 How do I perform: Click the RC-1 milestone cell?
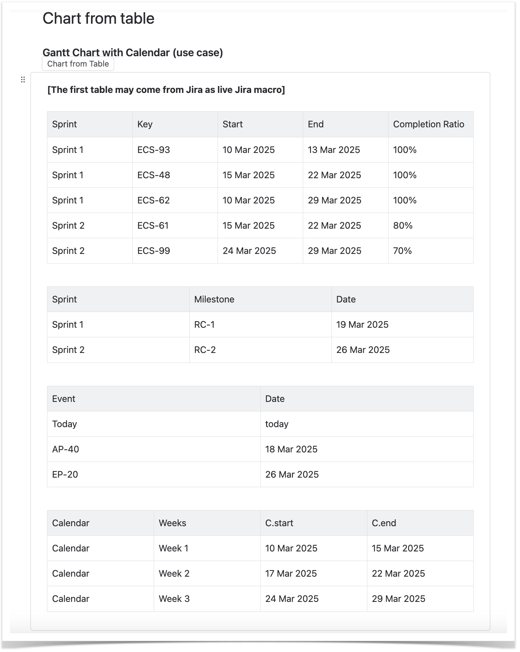205,325
